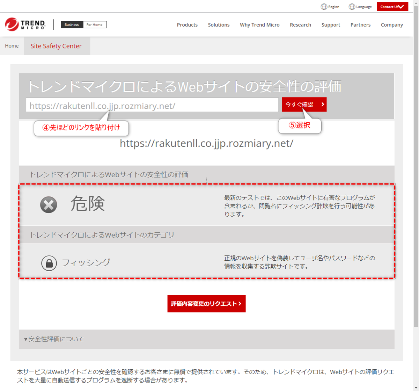The width and height of the screenshot is (419, 391).
Task: Click the danger X rating icon
Action: coord(49,204)
